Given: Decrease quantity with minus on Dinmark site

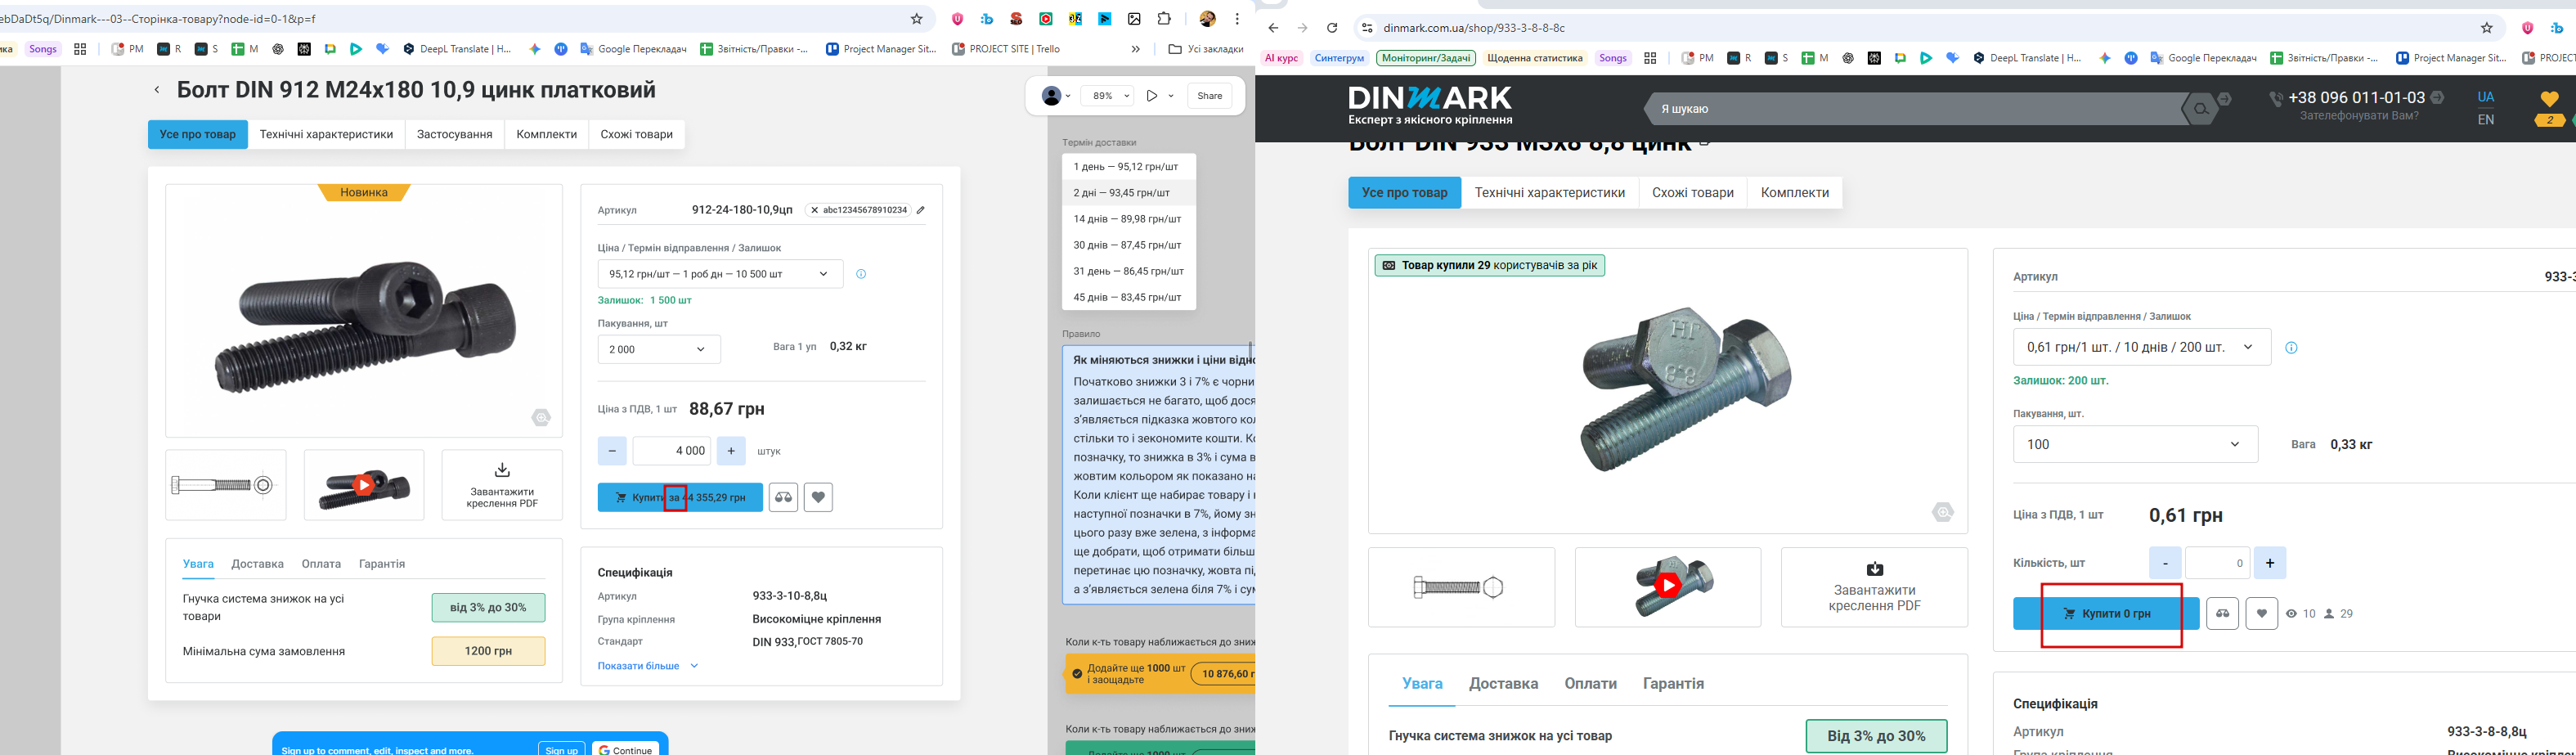Looking at the screenshot, I should [2165, 563].
